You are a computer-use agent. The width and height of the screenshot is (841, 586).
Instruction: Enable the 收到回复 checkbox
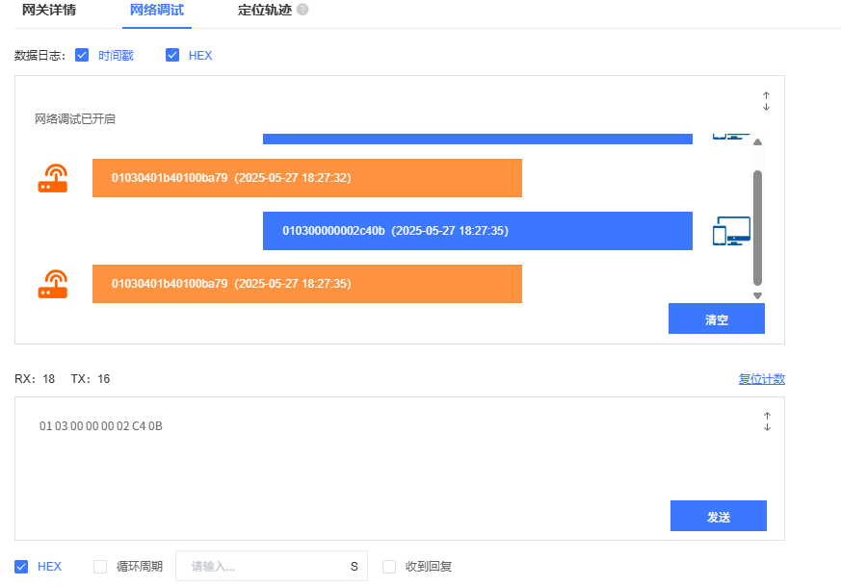[389, 567]
